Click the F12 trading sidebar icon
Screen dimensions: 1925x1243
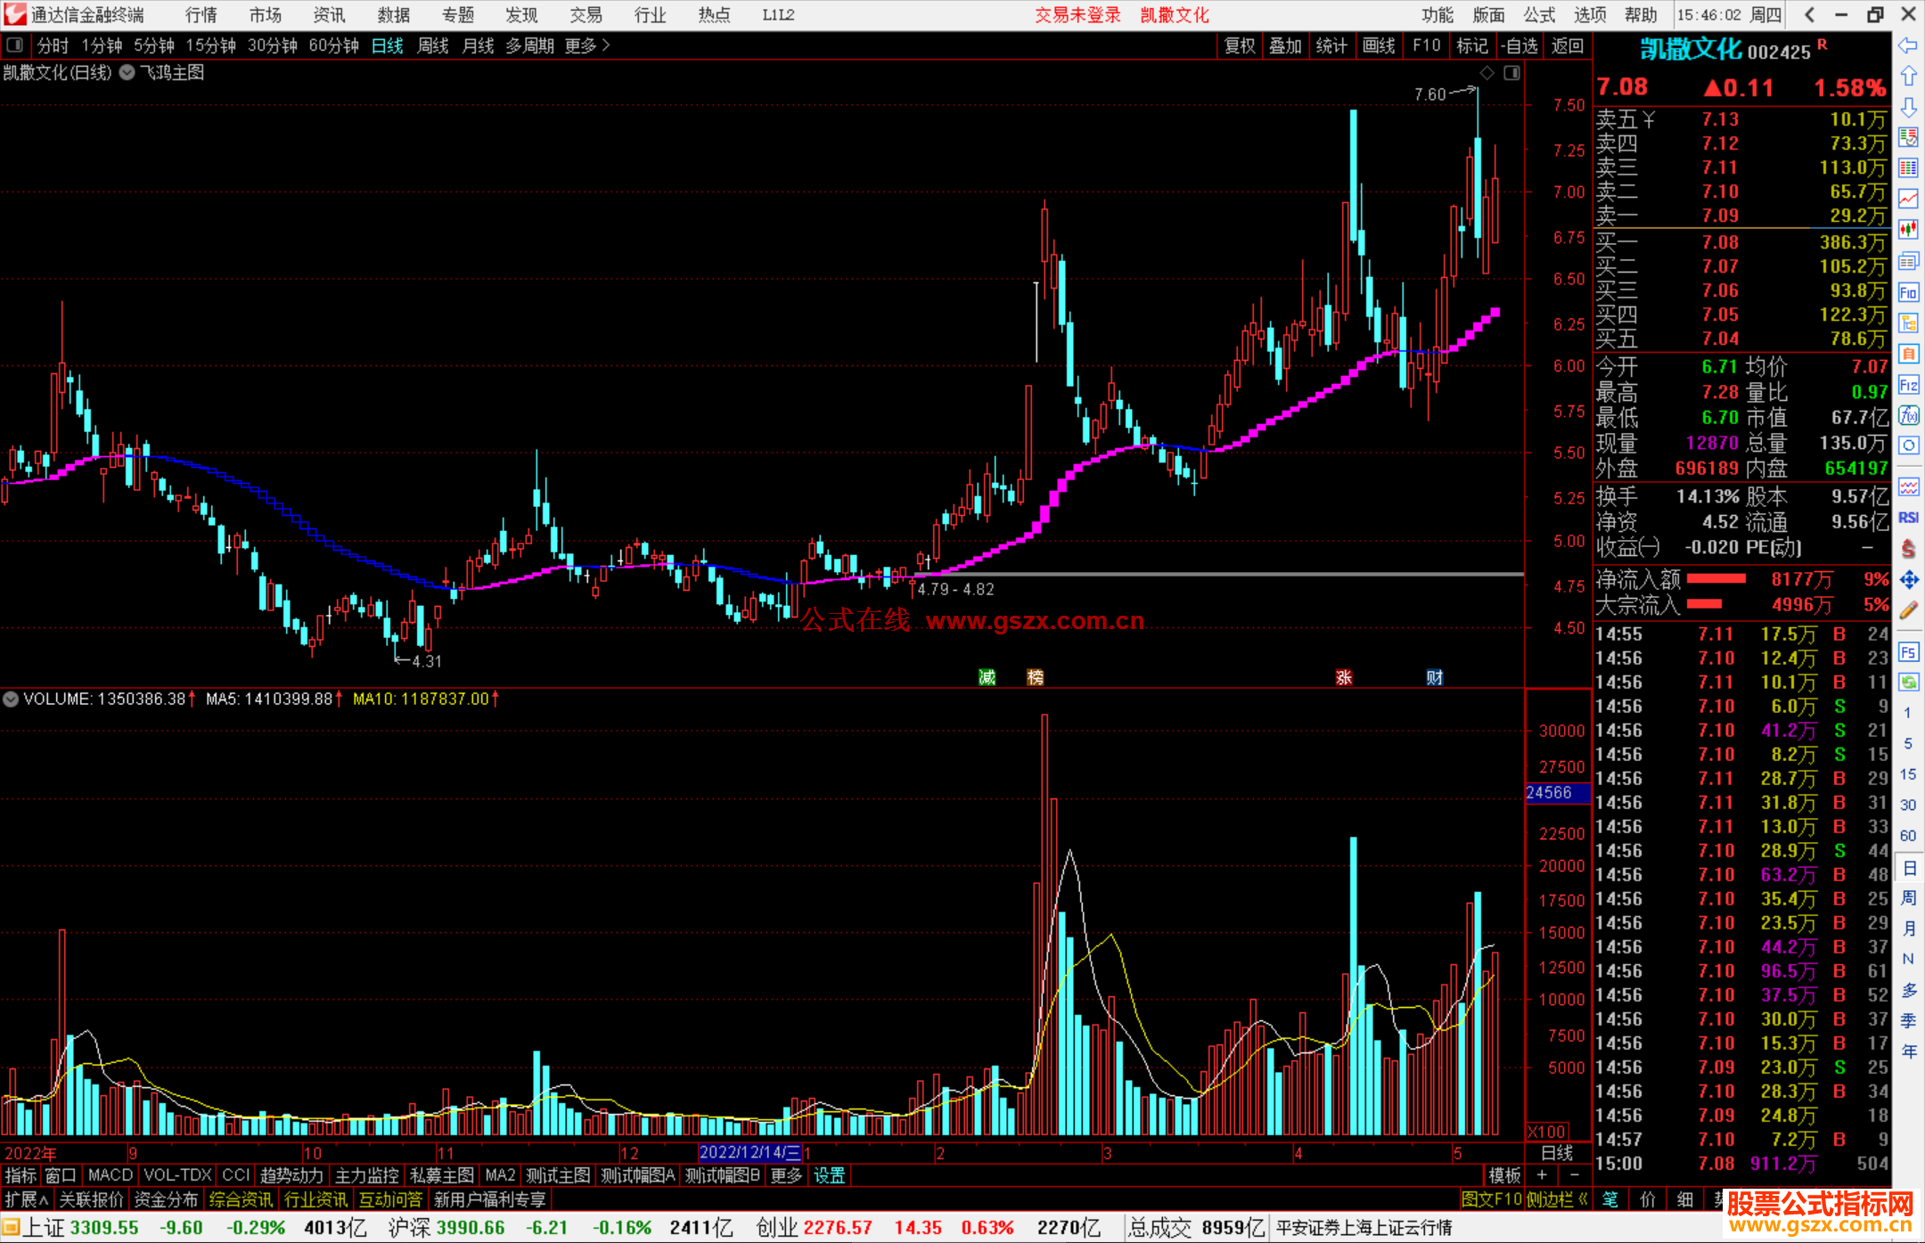pyautogui.click(x=1908, y=385)
